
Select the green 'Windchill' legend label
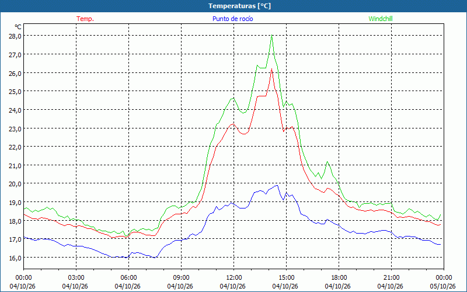[381, 19]
